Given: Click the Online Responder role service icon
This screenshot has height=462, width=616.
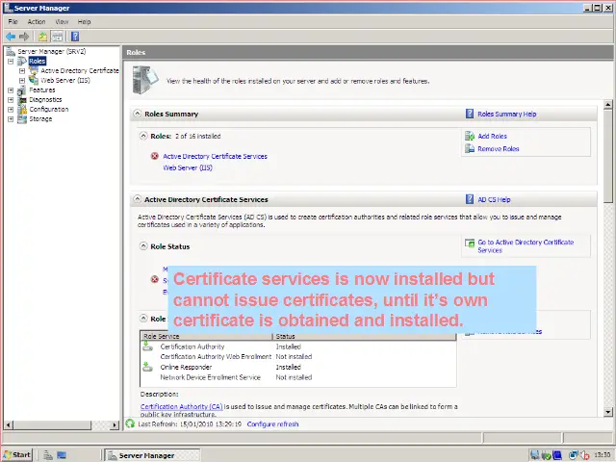Looking at the screenshot, I should [147, 367].
